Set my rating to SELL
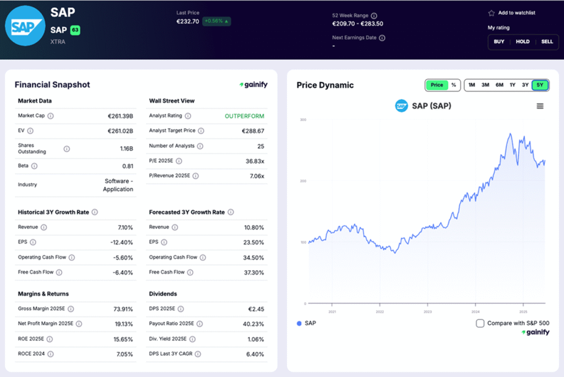The width and height of the screenshot is (564, 377). point(547,42)
